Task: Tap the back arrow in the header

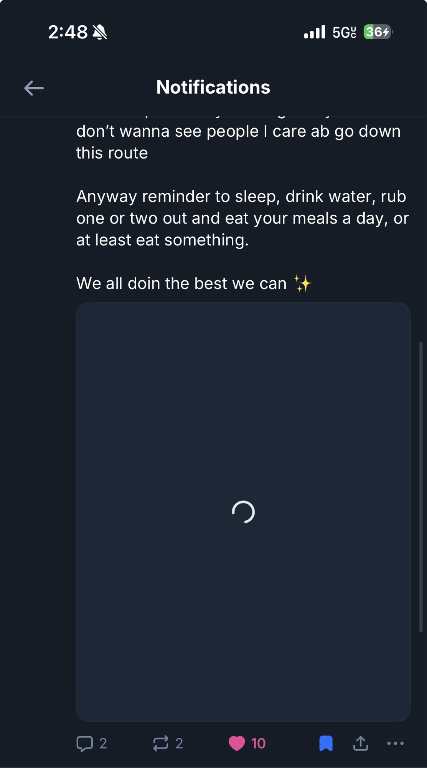Action: 34,88
